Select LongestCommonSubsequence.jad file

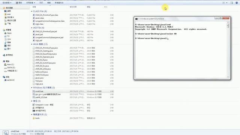[x=49, y=37]
